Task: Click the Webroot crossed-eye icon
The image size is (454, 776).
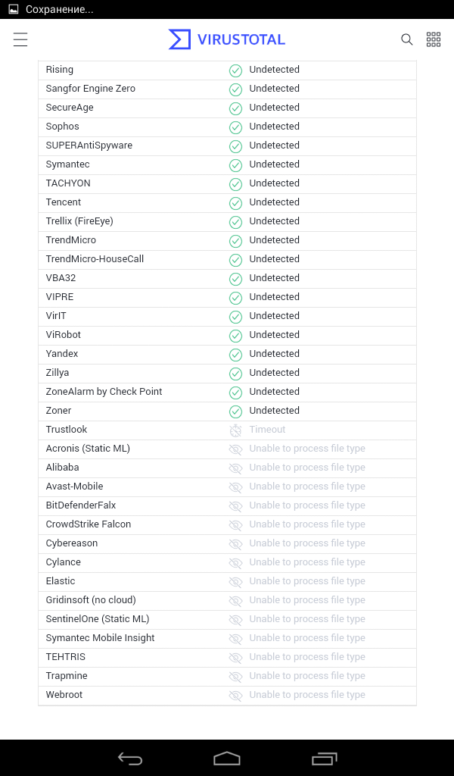Action: pyautogui.click(x=235, y=696)
